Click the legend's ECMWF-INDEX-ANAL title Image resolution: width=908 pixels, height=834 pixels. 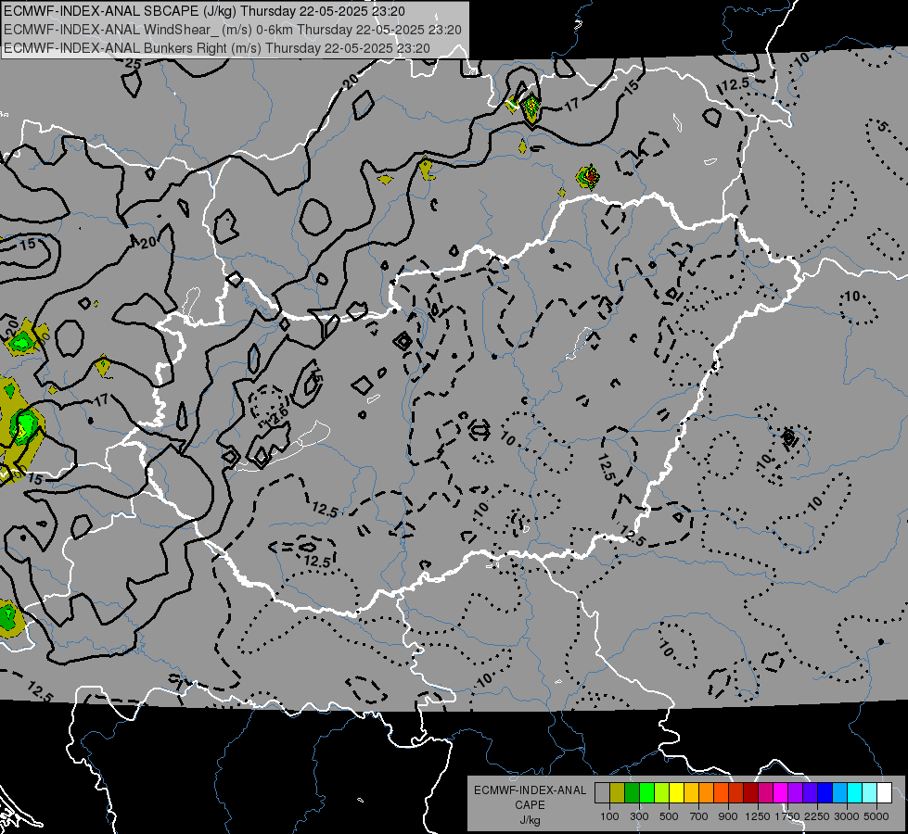point(530,790)
